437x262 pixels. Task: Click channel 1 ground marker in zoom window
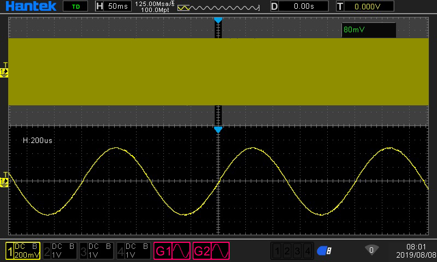pos(5,179)
